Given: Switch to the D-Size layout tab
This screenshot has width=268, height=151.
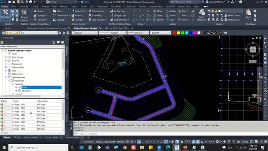Looking at the screenshot, I should coord(17,138).
